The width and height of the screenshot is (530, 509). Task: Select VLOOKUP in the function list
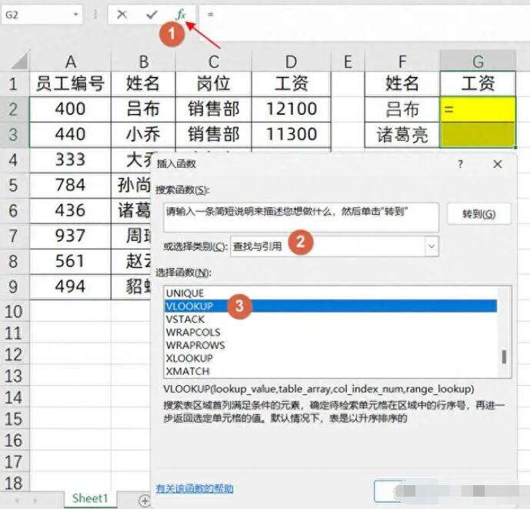point(188,306)
